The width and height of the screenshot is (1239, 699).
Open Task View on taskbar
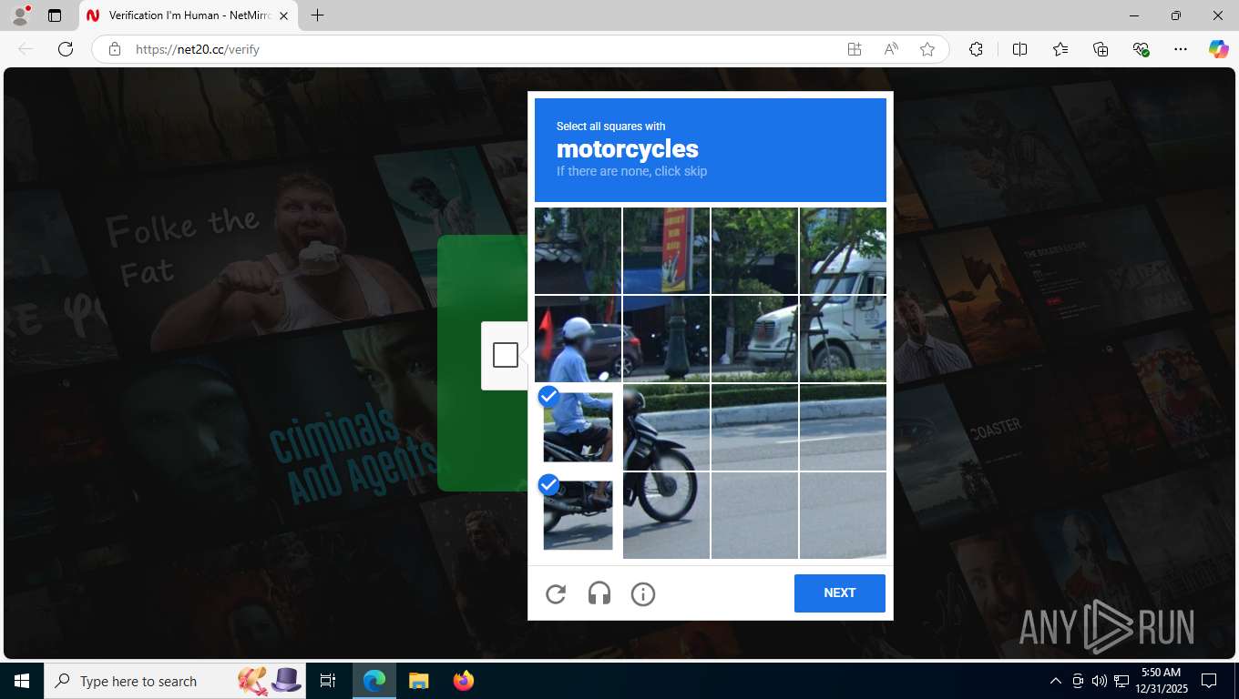click(x=328, y=681)
